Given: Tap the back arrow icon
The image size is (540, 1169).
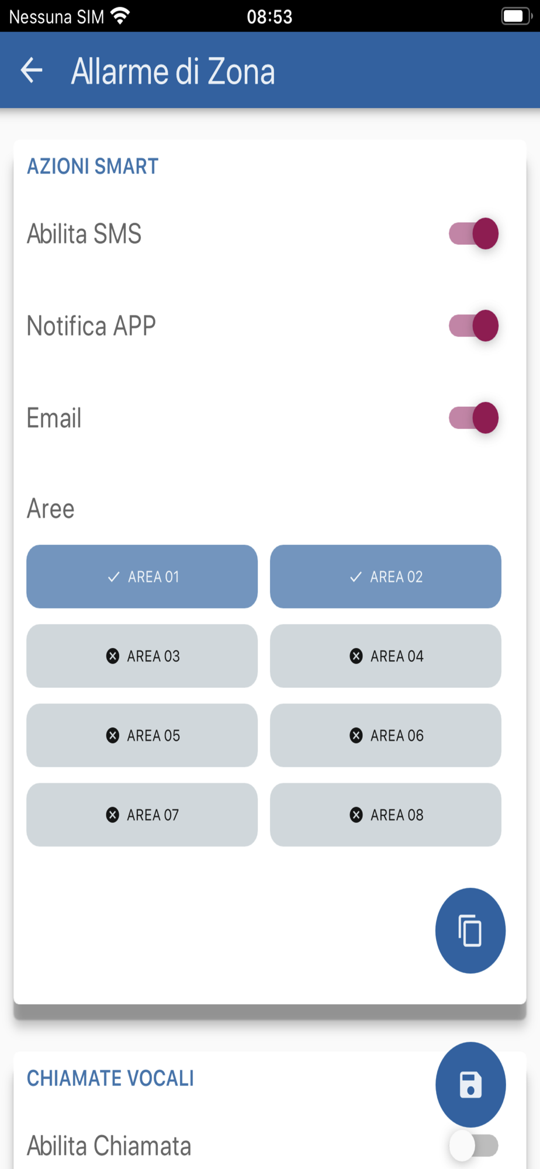Looking at the screenshot, I should pos(32,71).
